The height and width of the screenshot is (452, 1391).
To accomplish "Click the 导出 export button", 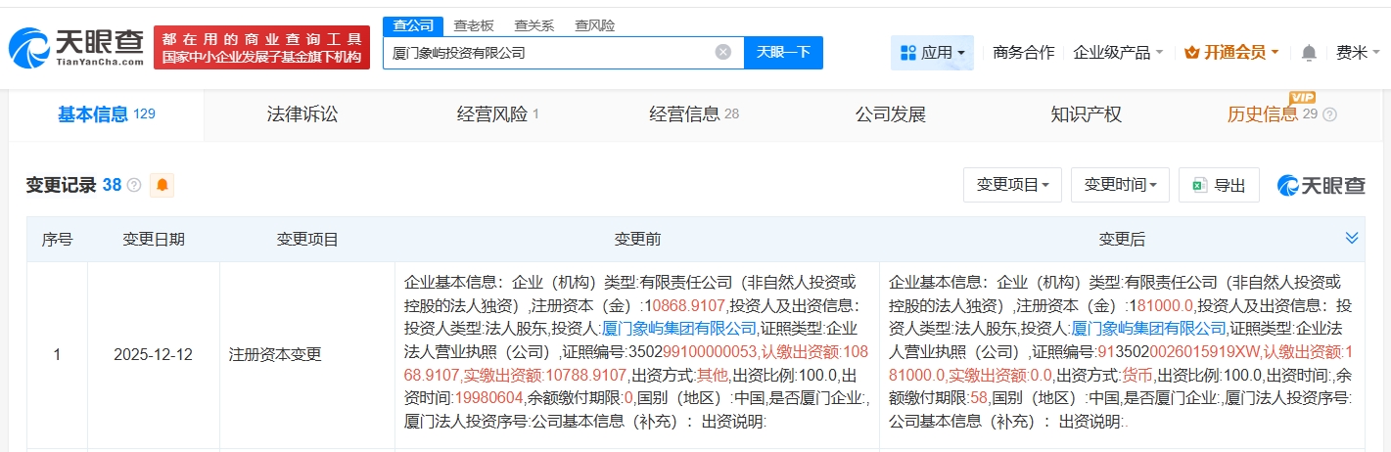I will [x=1219, y=185].
